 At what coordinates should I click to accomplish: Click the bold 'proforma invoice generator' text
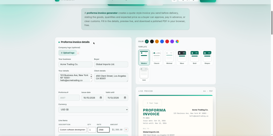[102, 13]
